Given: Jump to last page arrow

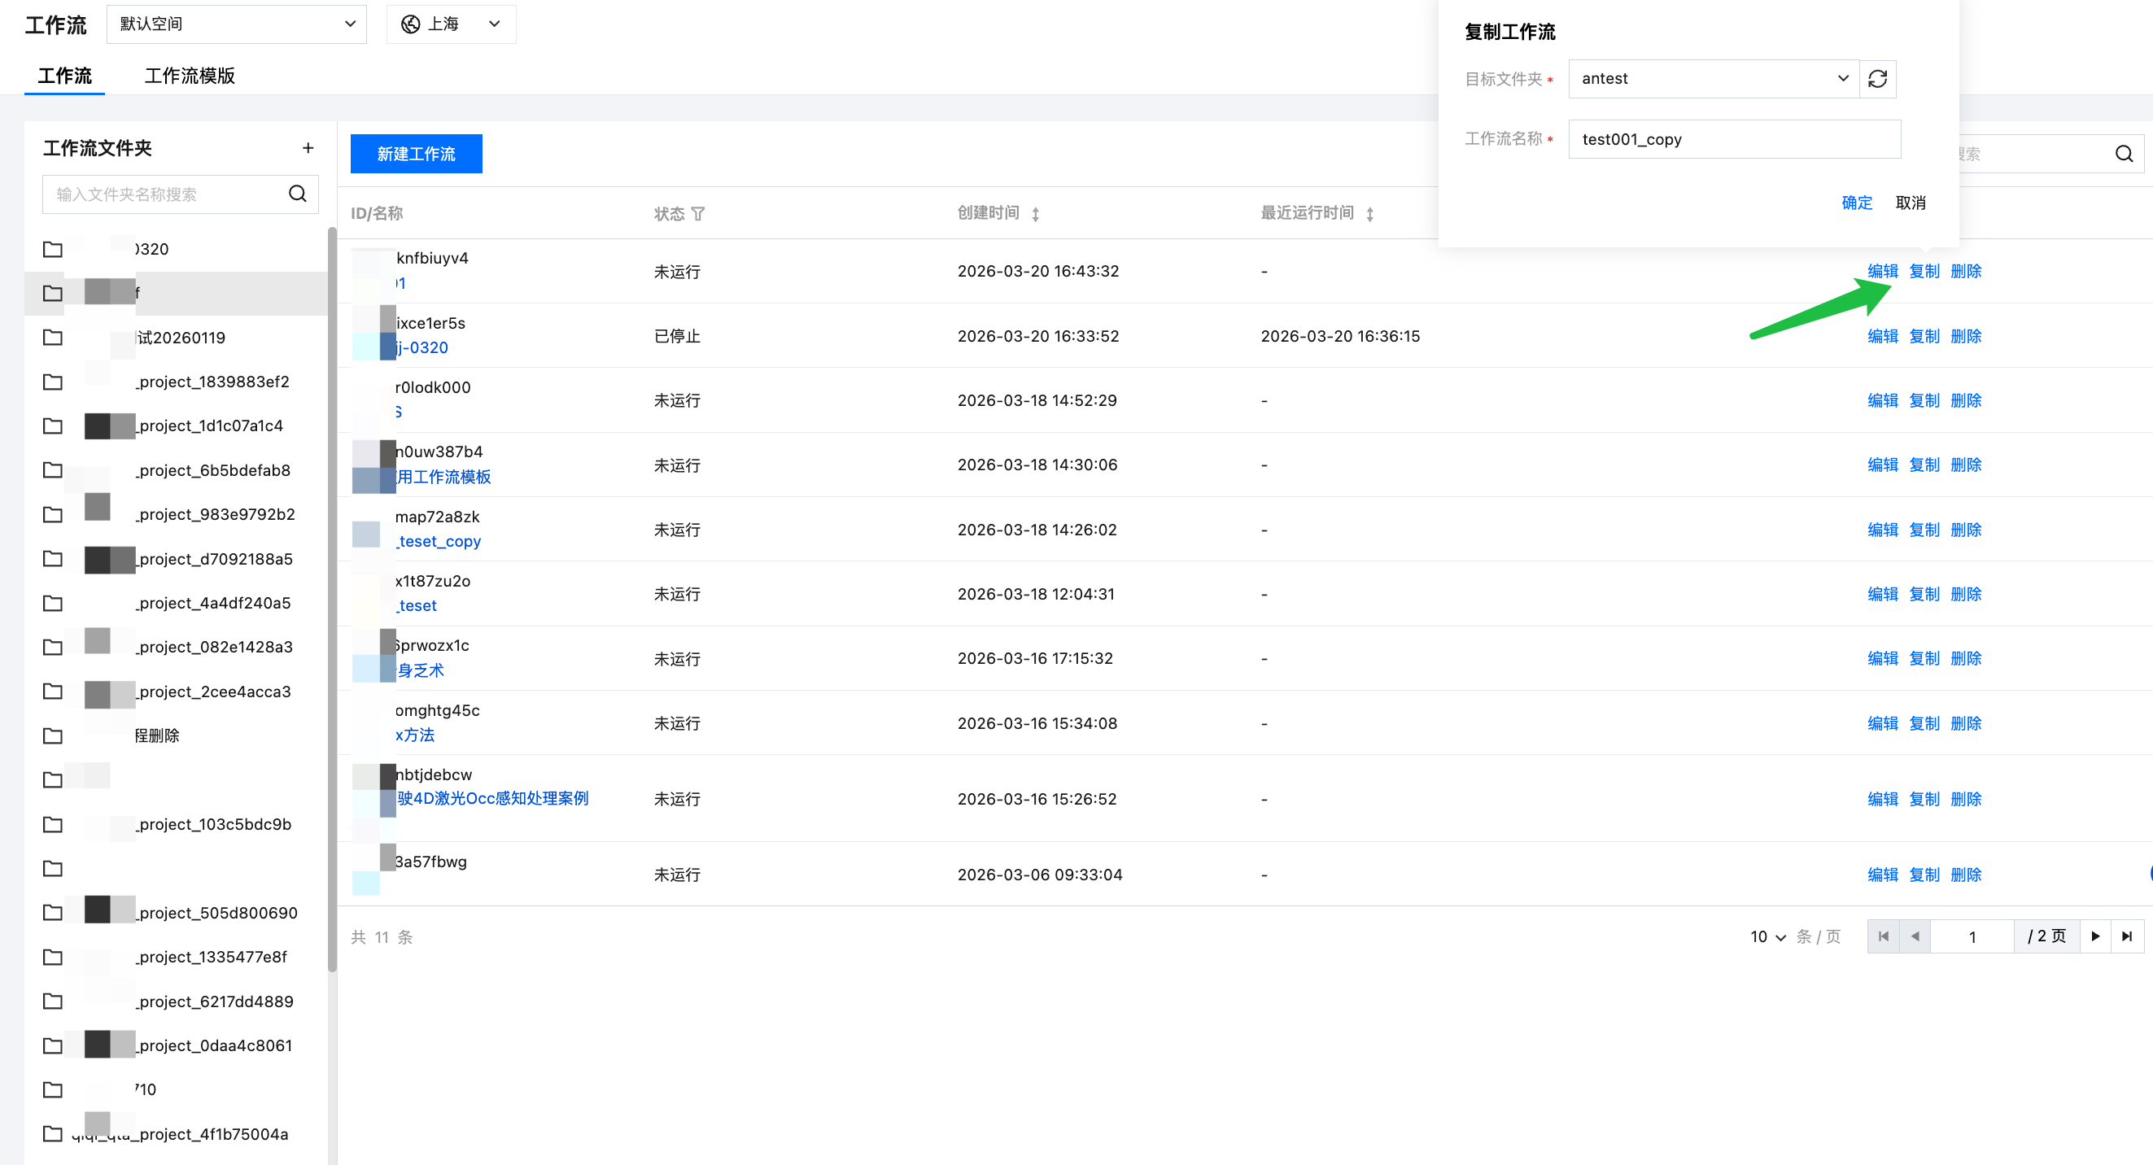Looking at the screenshot, I should [2127, 936].
